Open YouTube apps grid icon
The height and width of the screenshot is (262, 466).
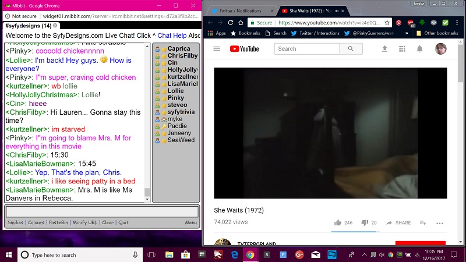[x=402, y=49]
